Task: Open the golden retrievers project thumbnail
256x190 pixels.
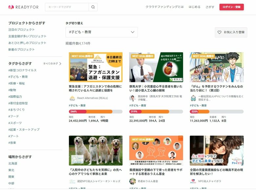Action: point(96,151)
